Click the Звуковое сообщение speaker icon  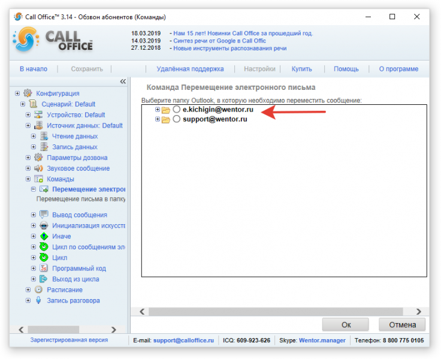[38, 168]
